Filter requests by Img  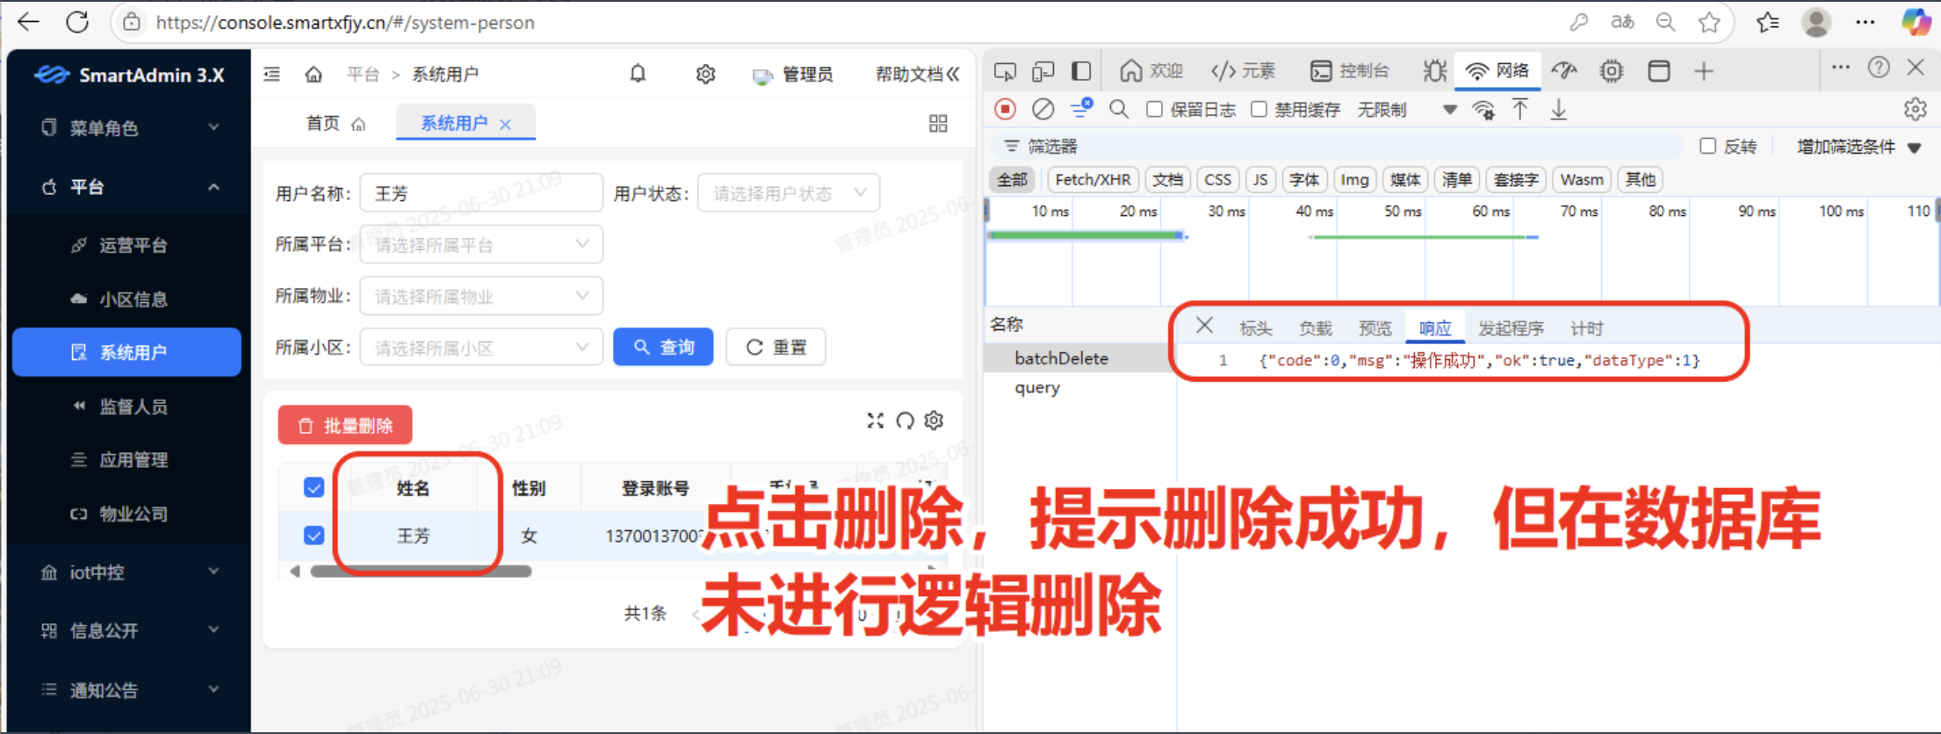tap(1354, 180)
